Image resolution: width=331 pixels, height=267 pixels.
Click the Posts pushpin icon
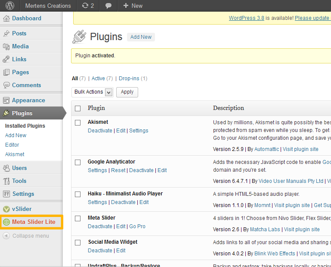point(6,33)
